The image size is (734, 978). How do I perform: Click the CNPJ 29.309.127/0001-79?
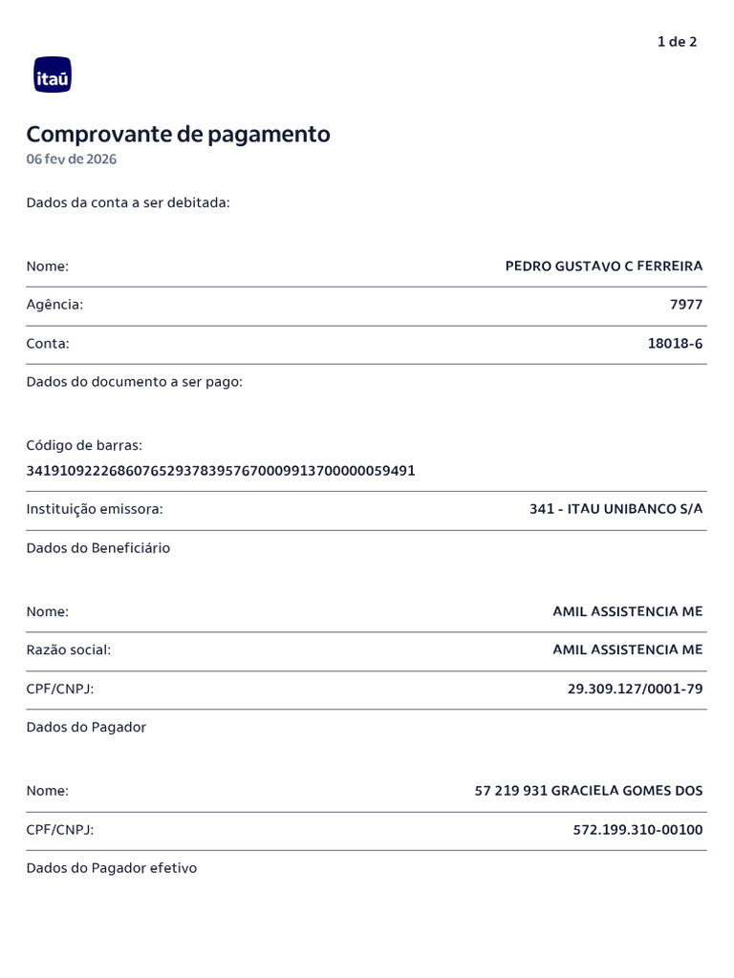tap(636, 690)
